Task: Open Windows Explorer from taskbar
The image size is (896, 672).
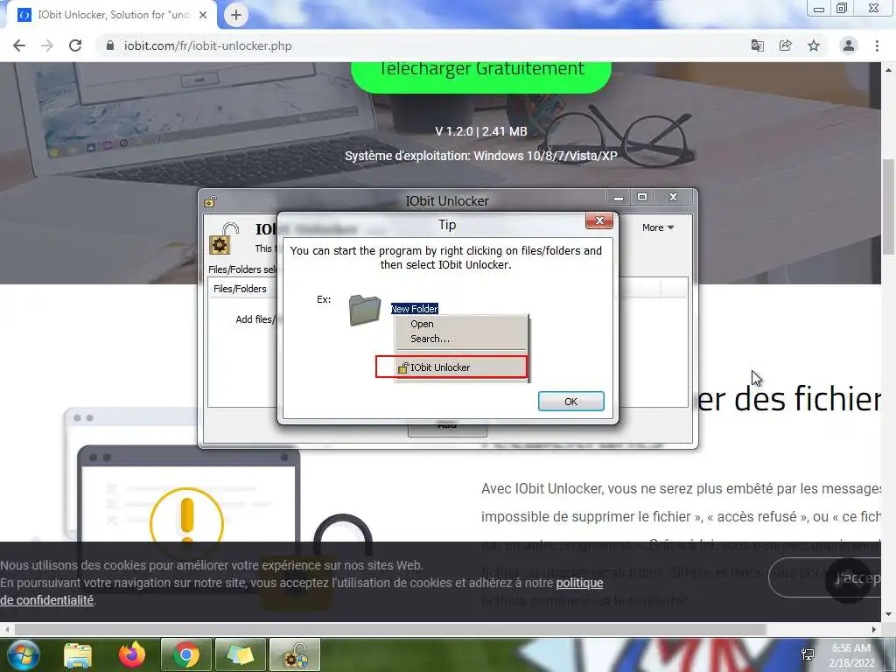Action: click(78, 654)
